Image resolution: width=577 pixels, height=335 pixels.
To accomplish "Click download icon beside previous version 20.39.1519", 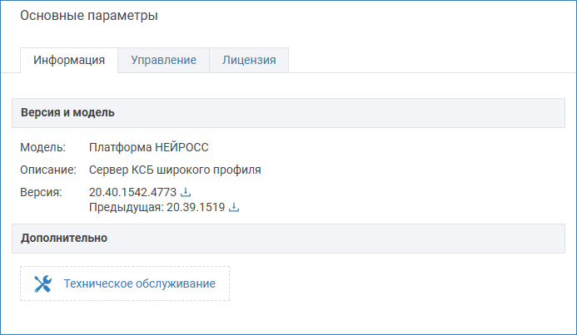I will point(234,207).
